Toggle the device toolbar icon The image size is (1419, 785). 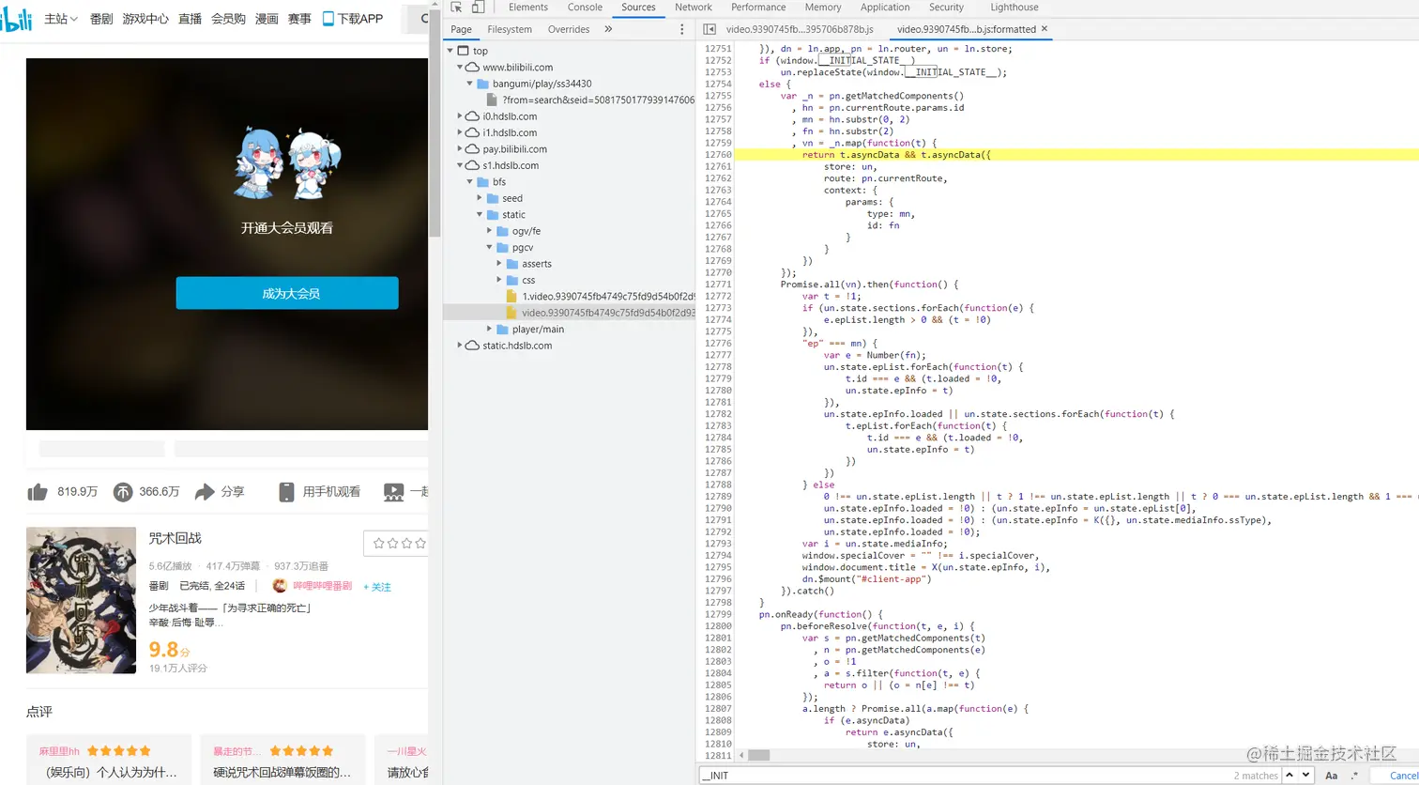pos(478,8)
